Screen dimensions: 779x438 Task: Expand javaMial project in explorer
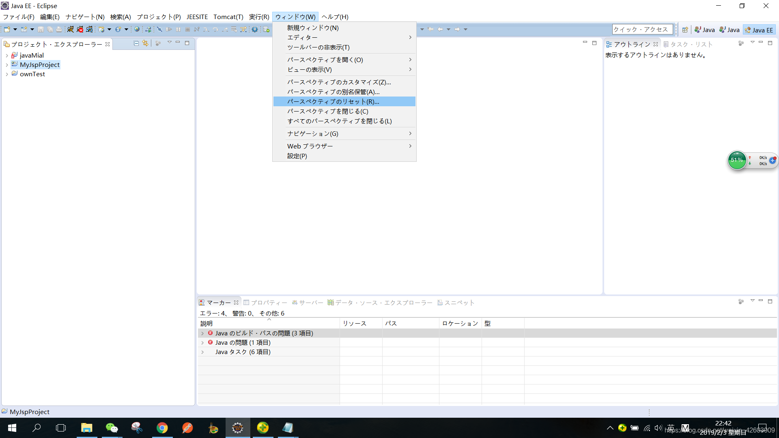pos(5,55)
